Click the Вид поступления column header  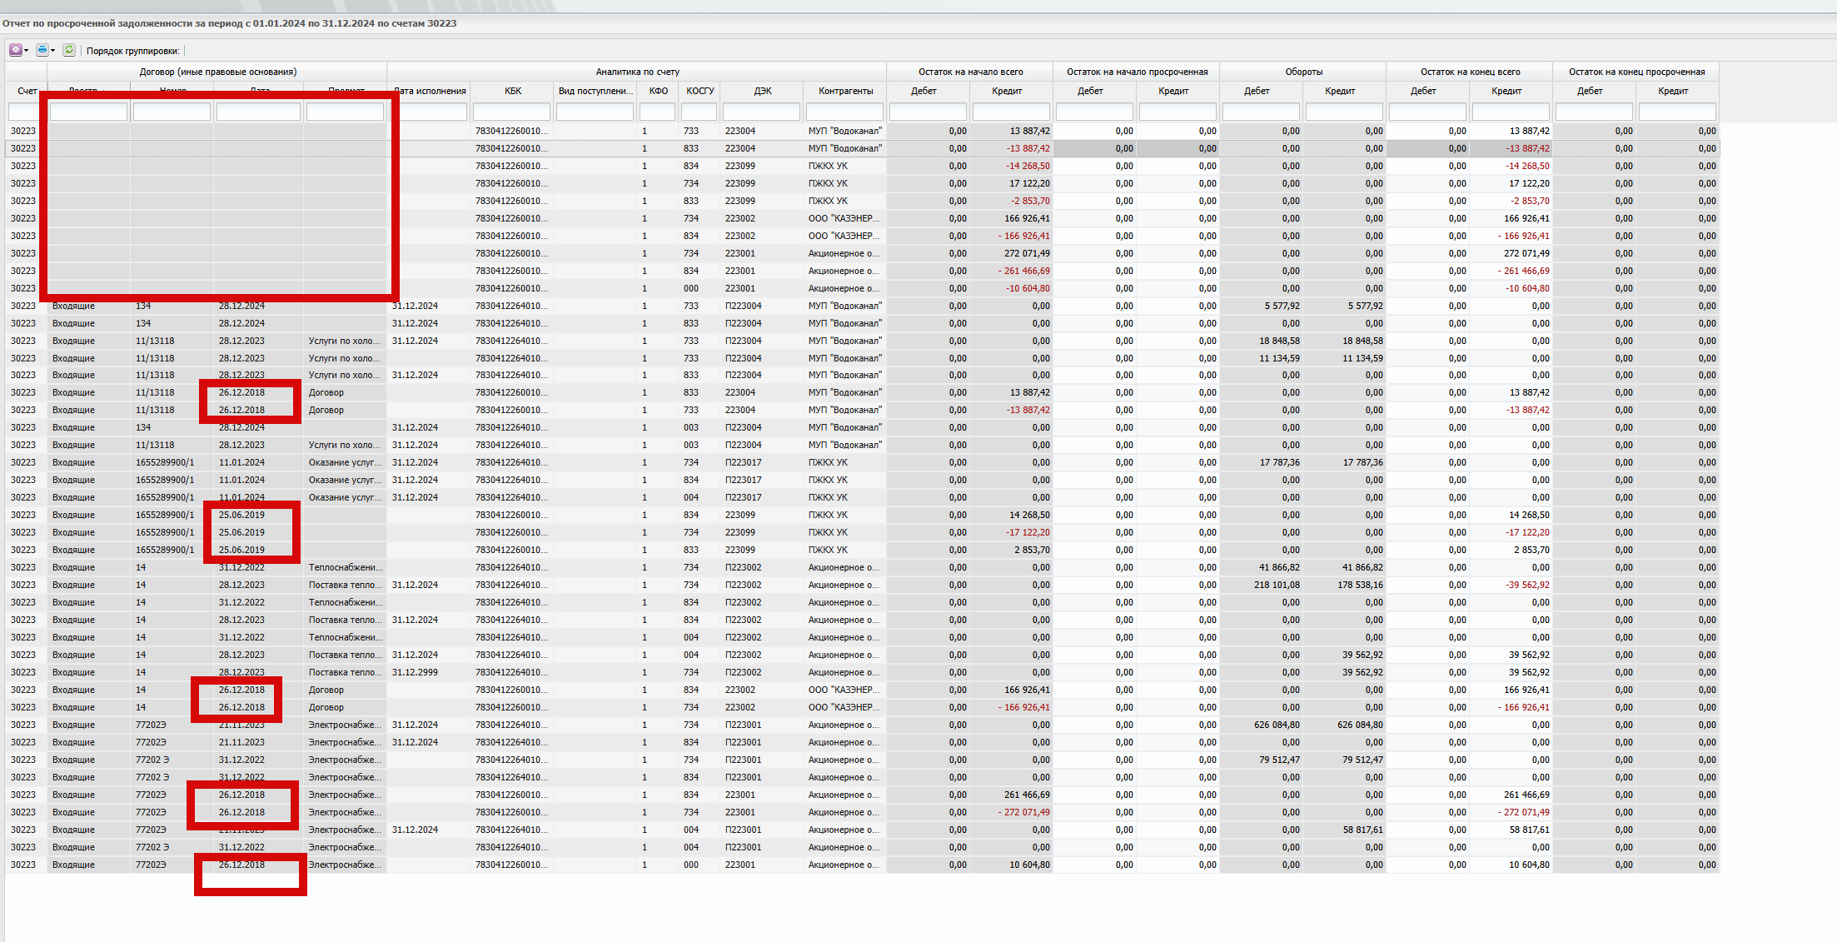595,91
